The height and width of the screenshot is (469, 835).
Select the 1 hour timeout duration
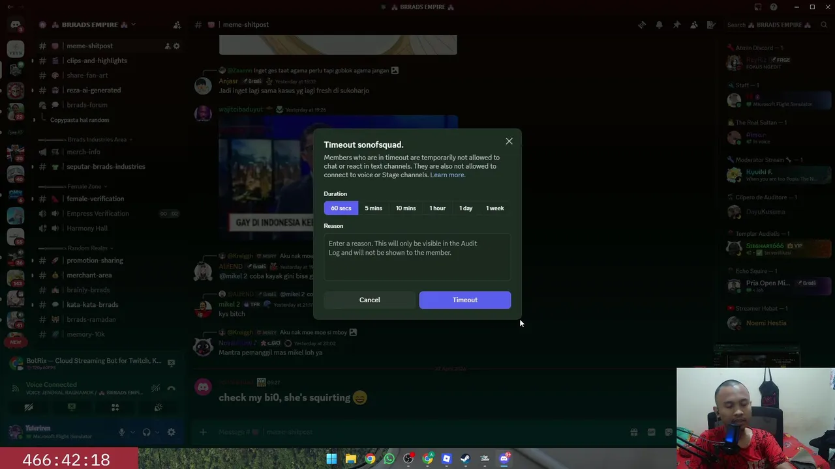click(x=437, y=208)
